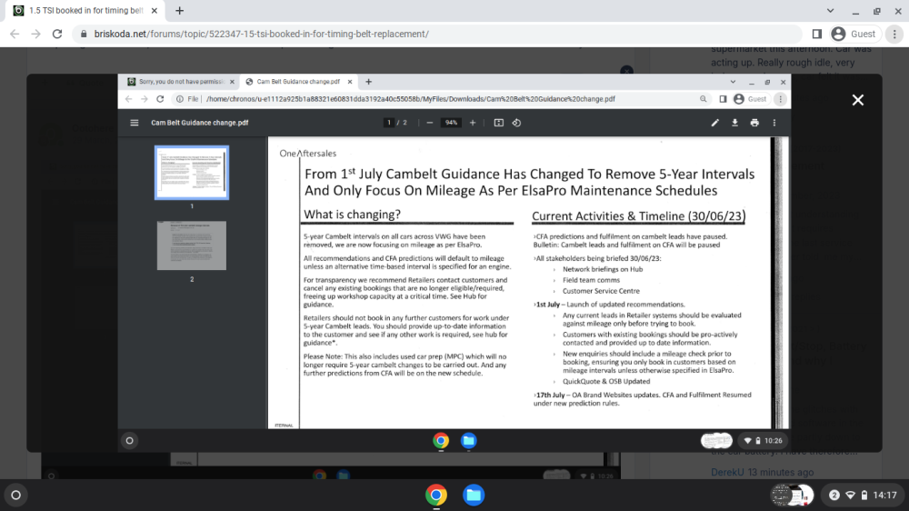Print the Cam Belt Guidance PDF
Screen dimensions: 909x511
point(754,123)
